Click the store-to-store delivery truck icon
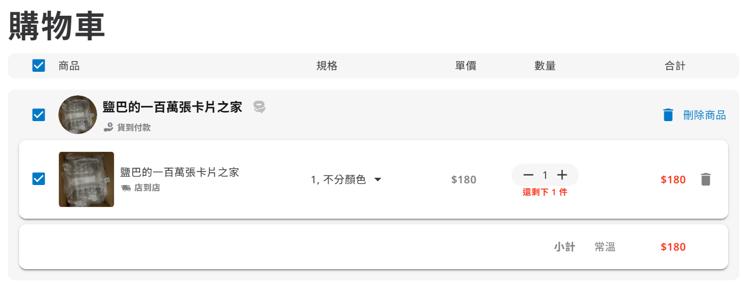This screenshot has width=741, height=282. [126, 188]
